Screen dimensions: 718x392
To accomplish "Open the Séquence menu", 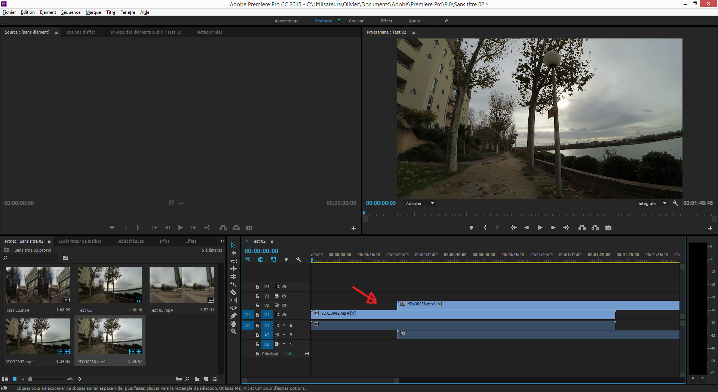I will (x=71, y=12).
